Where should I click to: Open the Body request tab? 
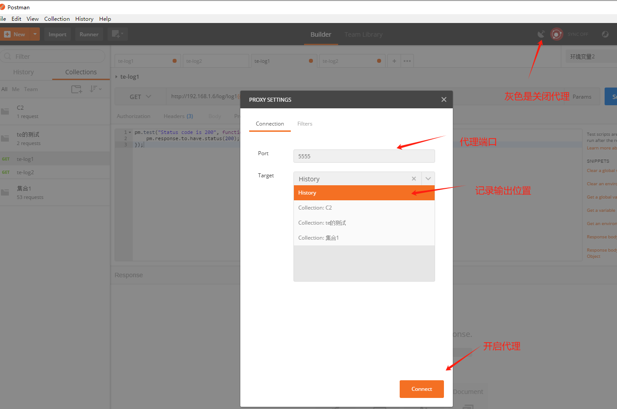215,116
